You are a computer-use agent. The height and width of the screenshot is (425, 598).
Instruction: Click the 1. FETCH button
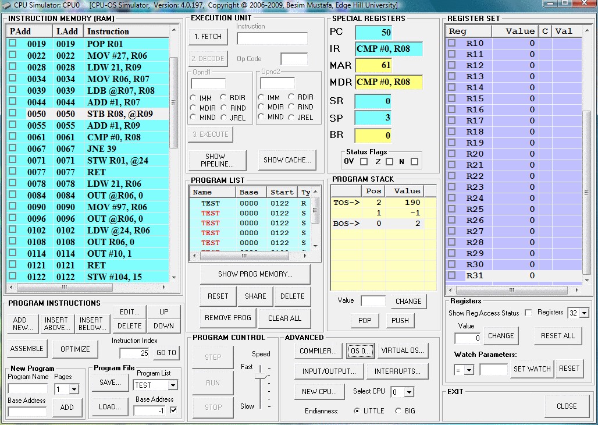pos(208,37)
